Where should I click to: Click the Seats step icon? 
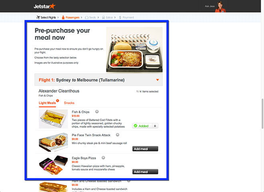[x=86, y=18]
